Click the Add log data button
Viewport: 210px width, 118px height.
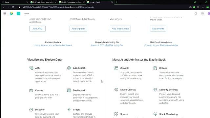pos(78,29)
